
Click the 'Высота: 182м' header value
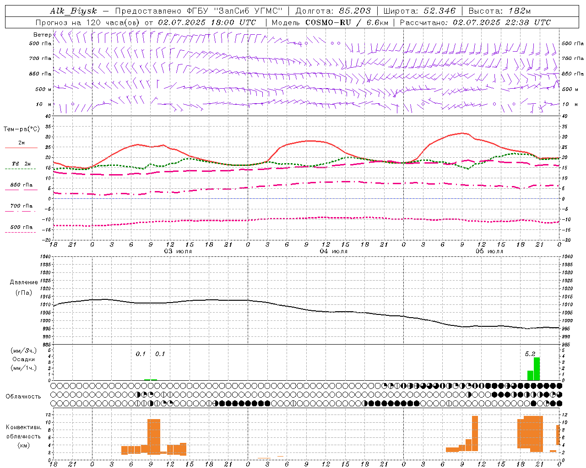pyautogui.click(x=500, y=11)
